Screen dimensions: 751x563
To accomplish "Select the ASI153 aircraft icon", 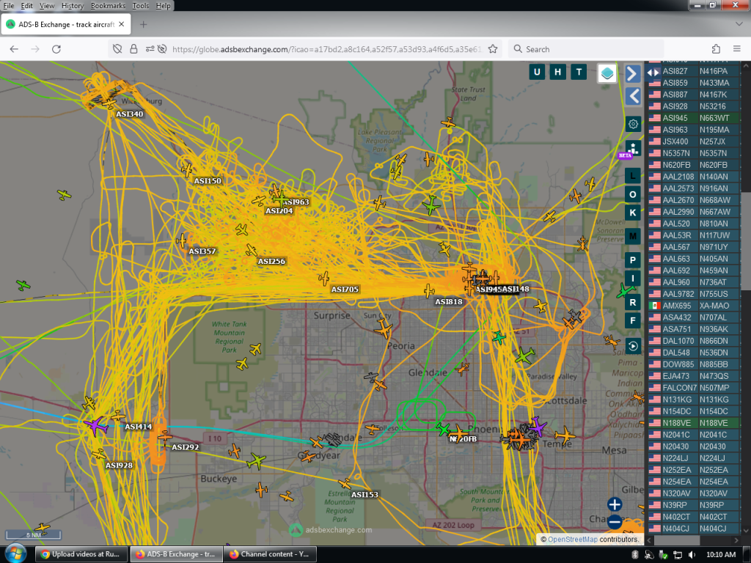I will [345, 484].
